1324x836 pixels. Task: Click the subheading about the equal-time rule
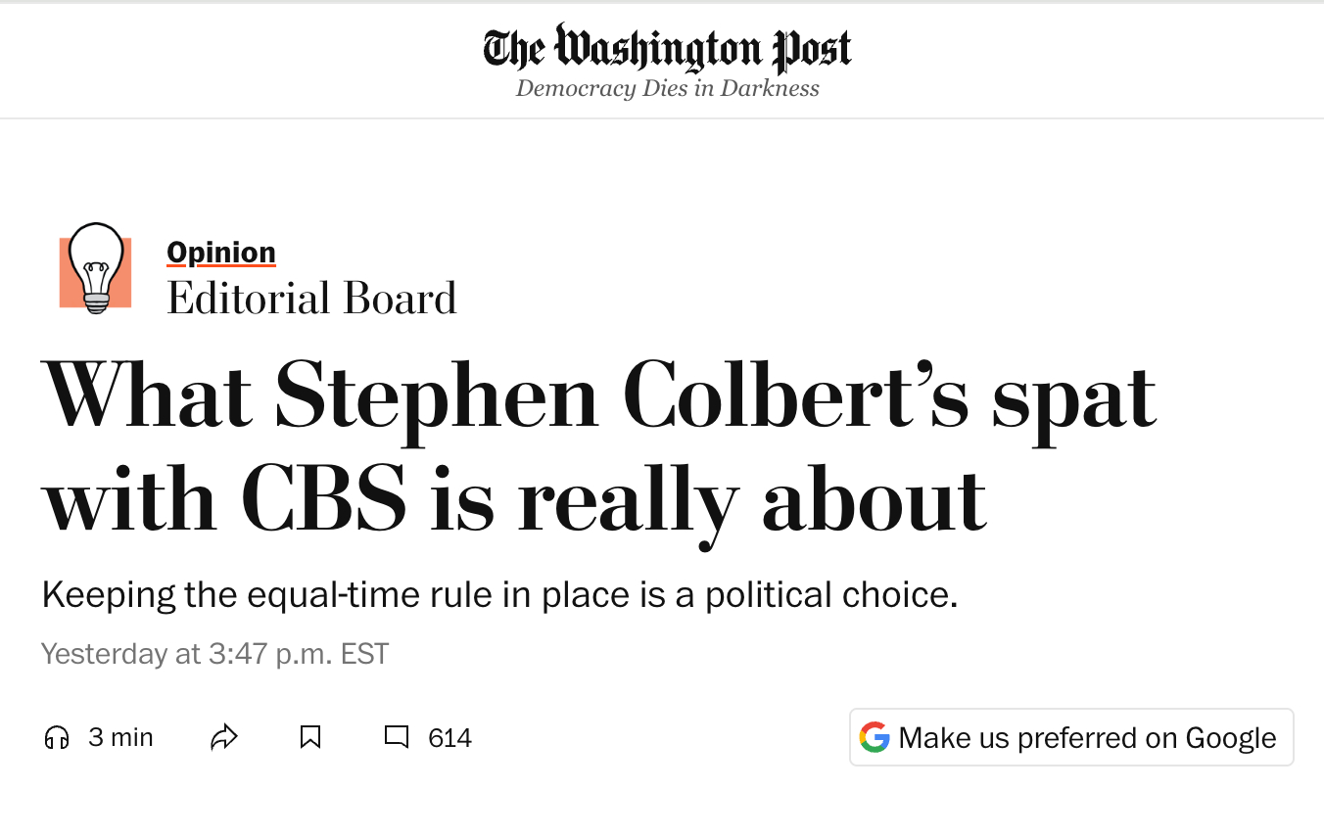tap(499, 594)
